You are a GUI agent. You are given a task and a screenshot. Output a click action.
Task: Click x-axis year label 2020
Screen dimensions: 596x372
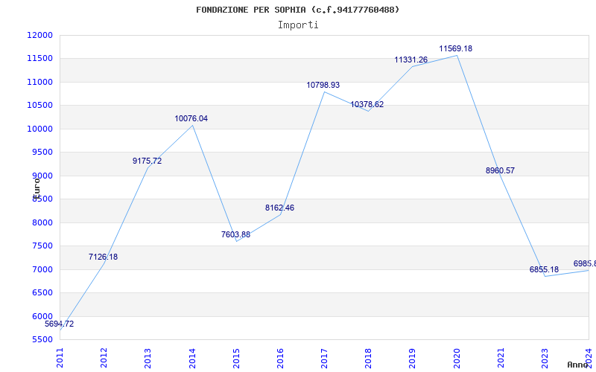pyautogui.click(x=457, y=358)
